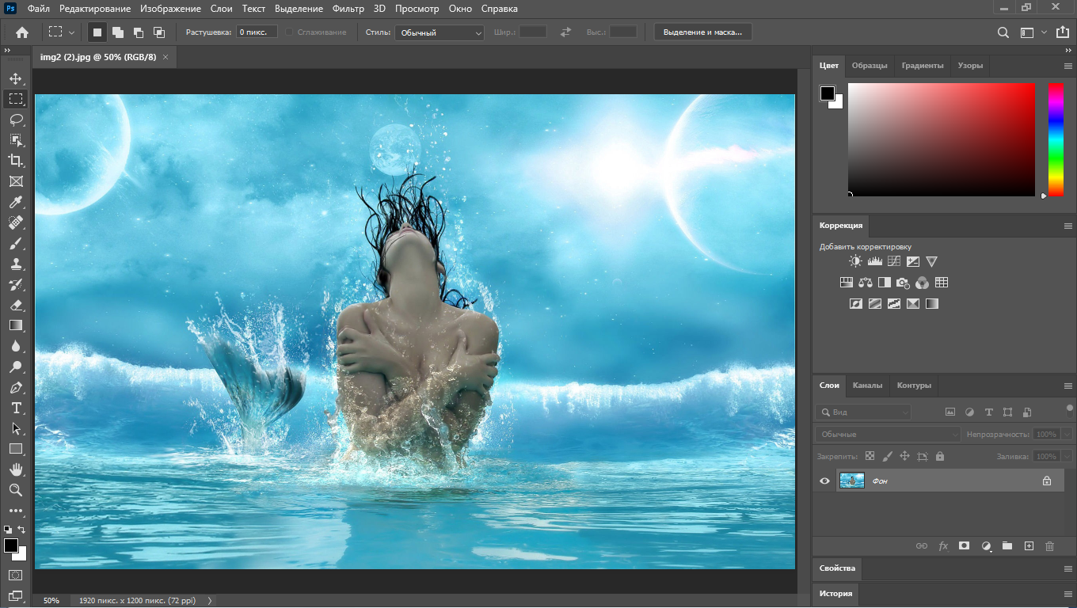The height and width of the screenshot is (608, 1077).
Task: Add a Curves adjustment
Action: tap(894, 261)
